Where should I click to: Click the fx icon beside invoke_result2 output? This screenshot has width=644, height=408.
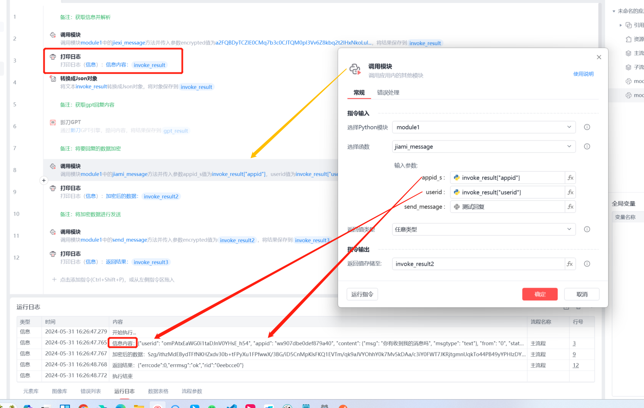[x=570, y=264]
